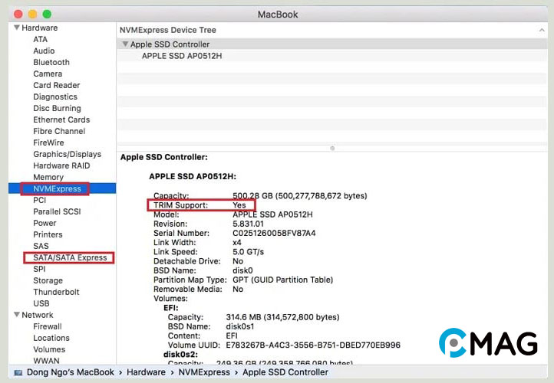Screen dimensions: 554x383
Task: Click the TRIM Support value Yes
Action: point(239,205)
